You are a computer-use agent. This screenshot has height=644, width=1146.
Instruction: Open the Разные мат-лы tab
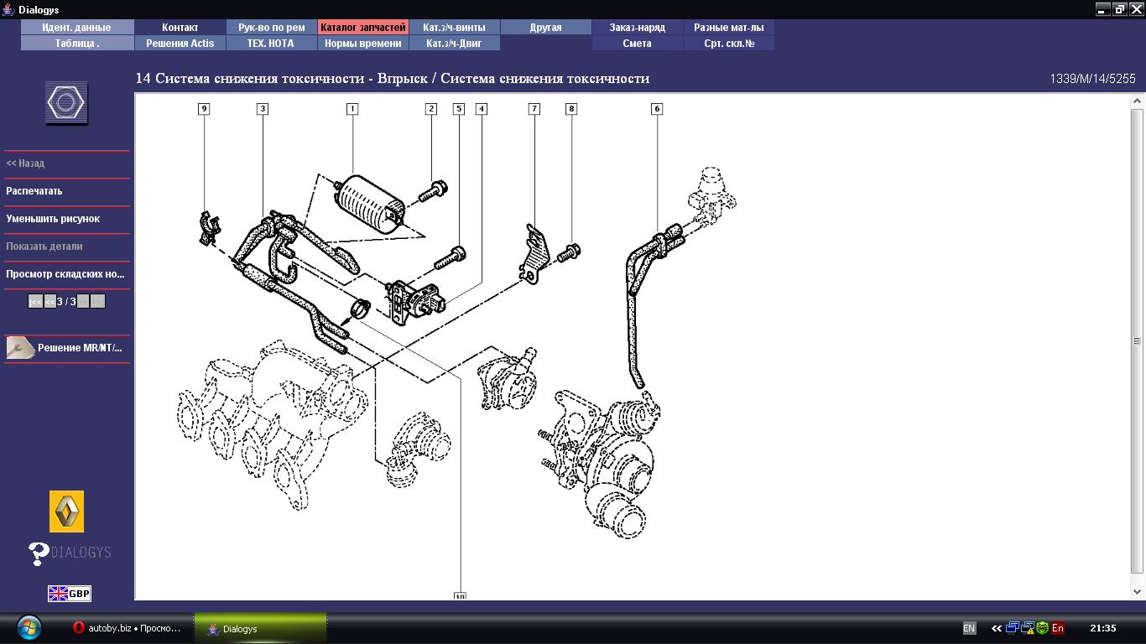(x=729, y=28)
